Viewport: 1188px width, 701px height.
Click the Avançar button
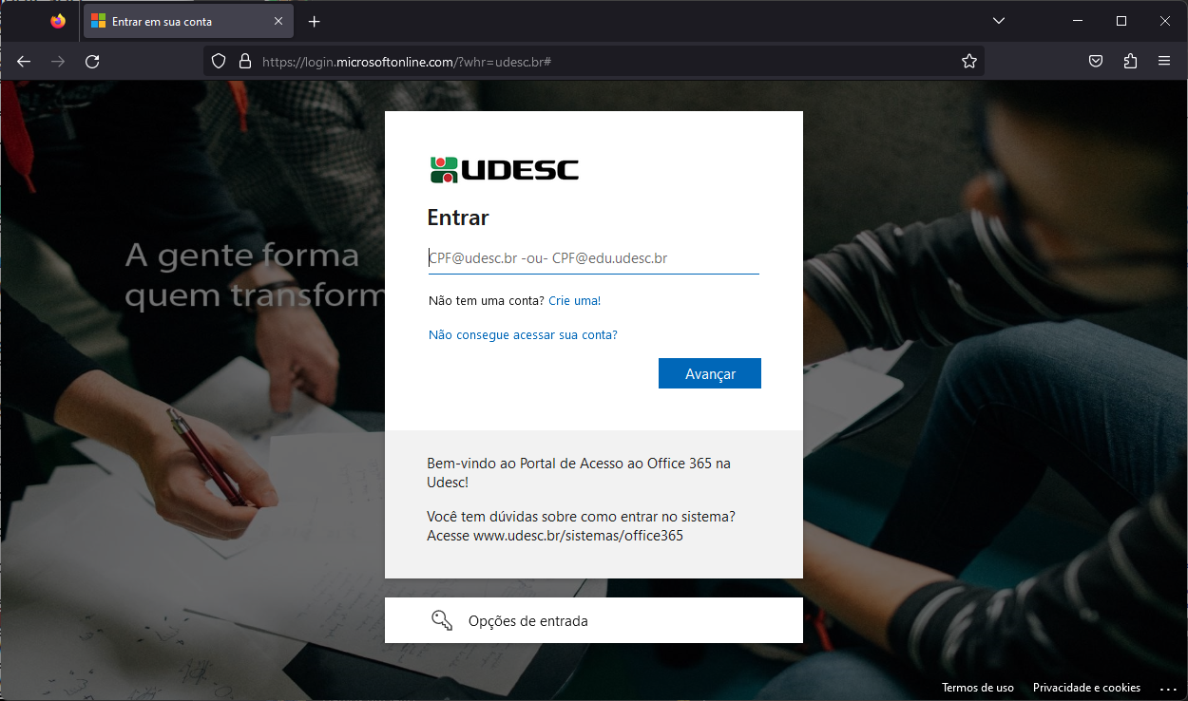pos(710,373)
